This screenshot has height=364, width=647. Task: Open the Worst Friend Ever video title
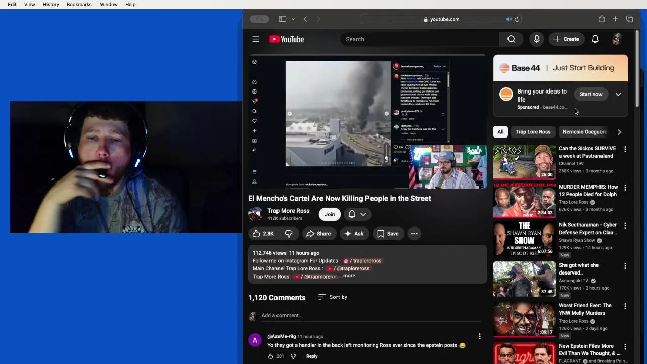click(585, 309)
